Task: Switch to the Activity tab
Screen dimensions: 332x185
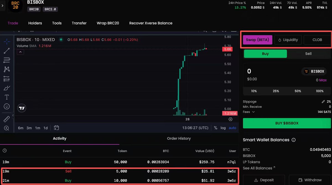Action: click(x=59, y=138)
